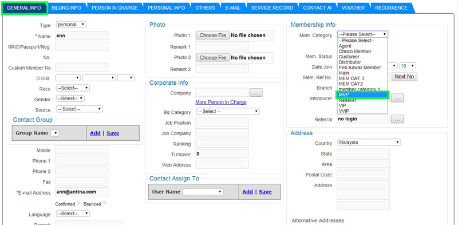
Task: Switch to the CONTACT AI tab
Action: (x=317, y=8)
